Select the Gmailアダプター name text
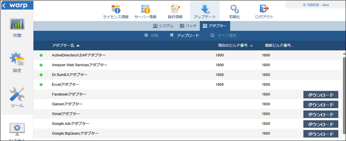 [66, 114]
